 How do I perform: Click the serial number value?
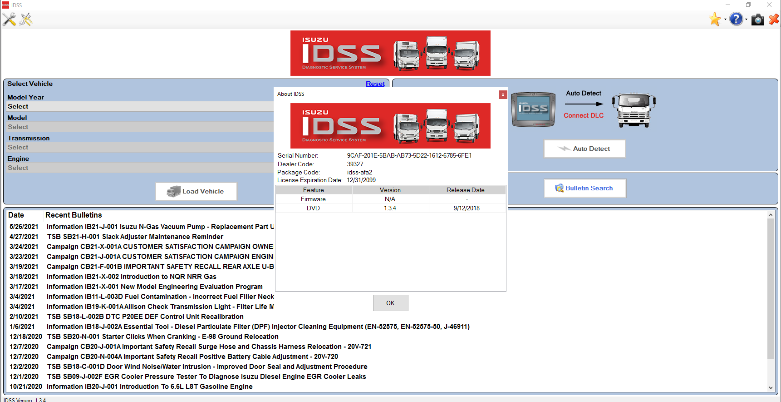[409, 155]
